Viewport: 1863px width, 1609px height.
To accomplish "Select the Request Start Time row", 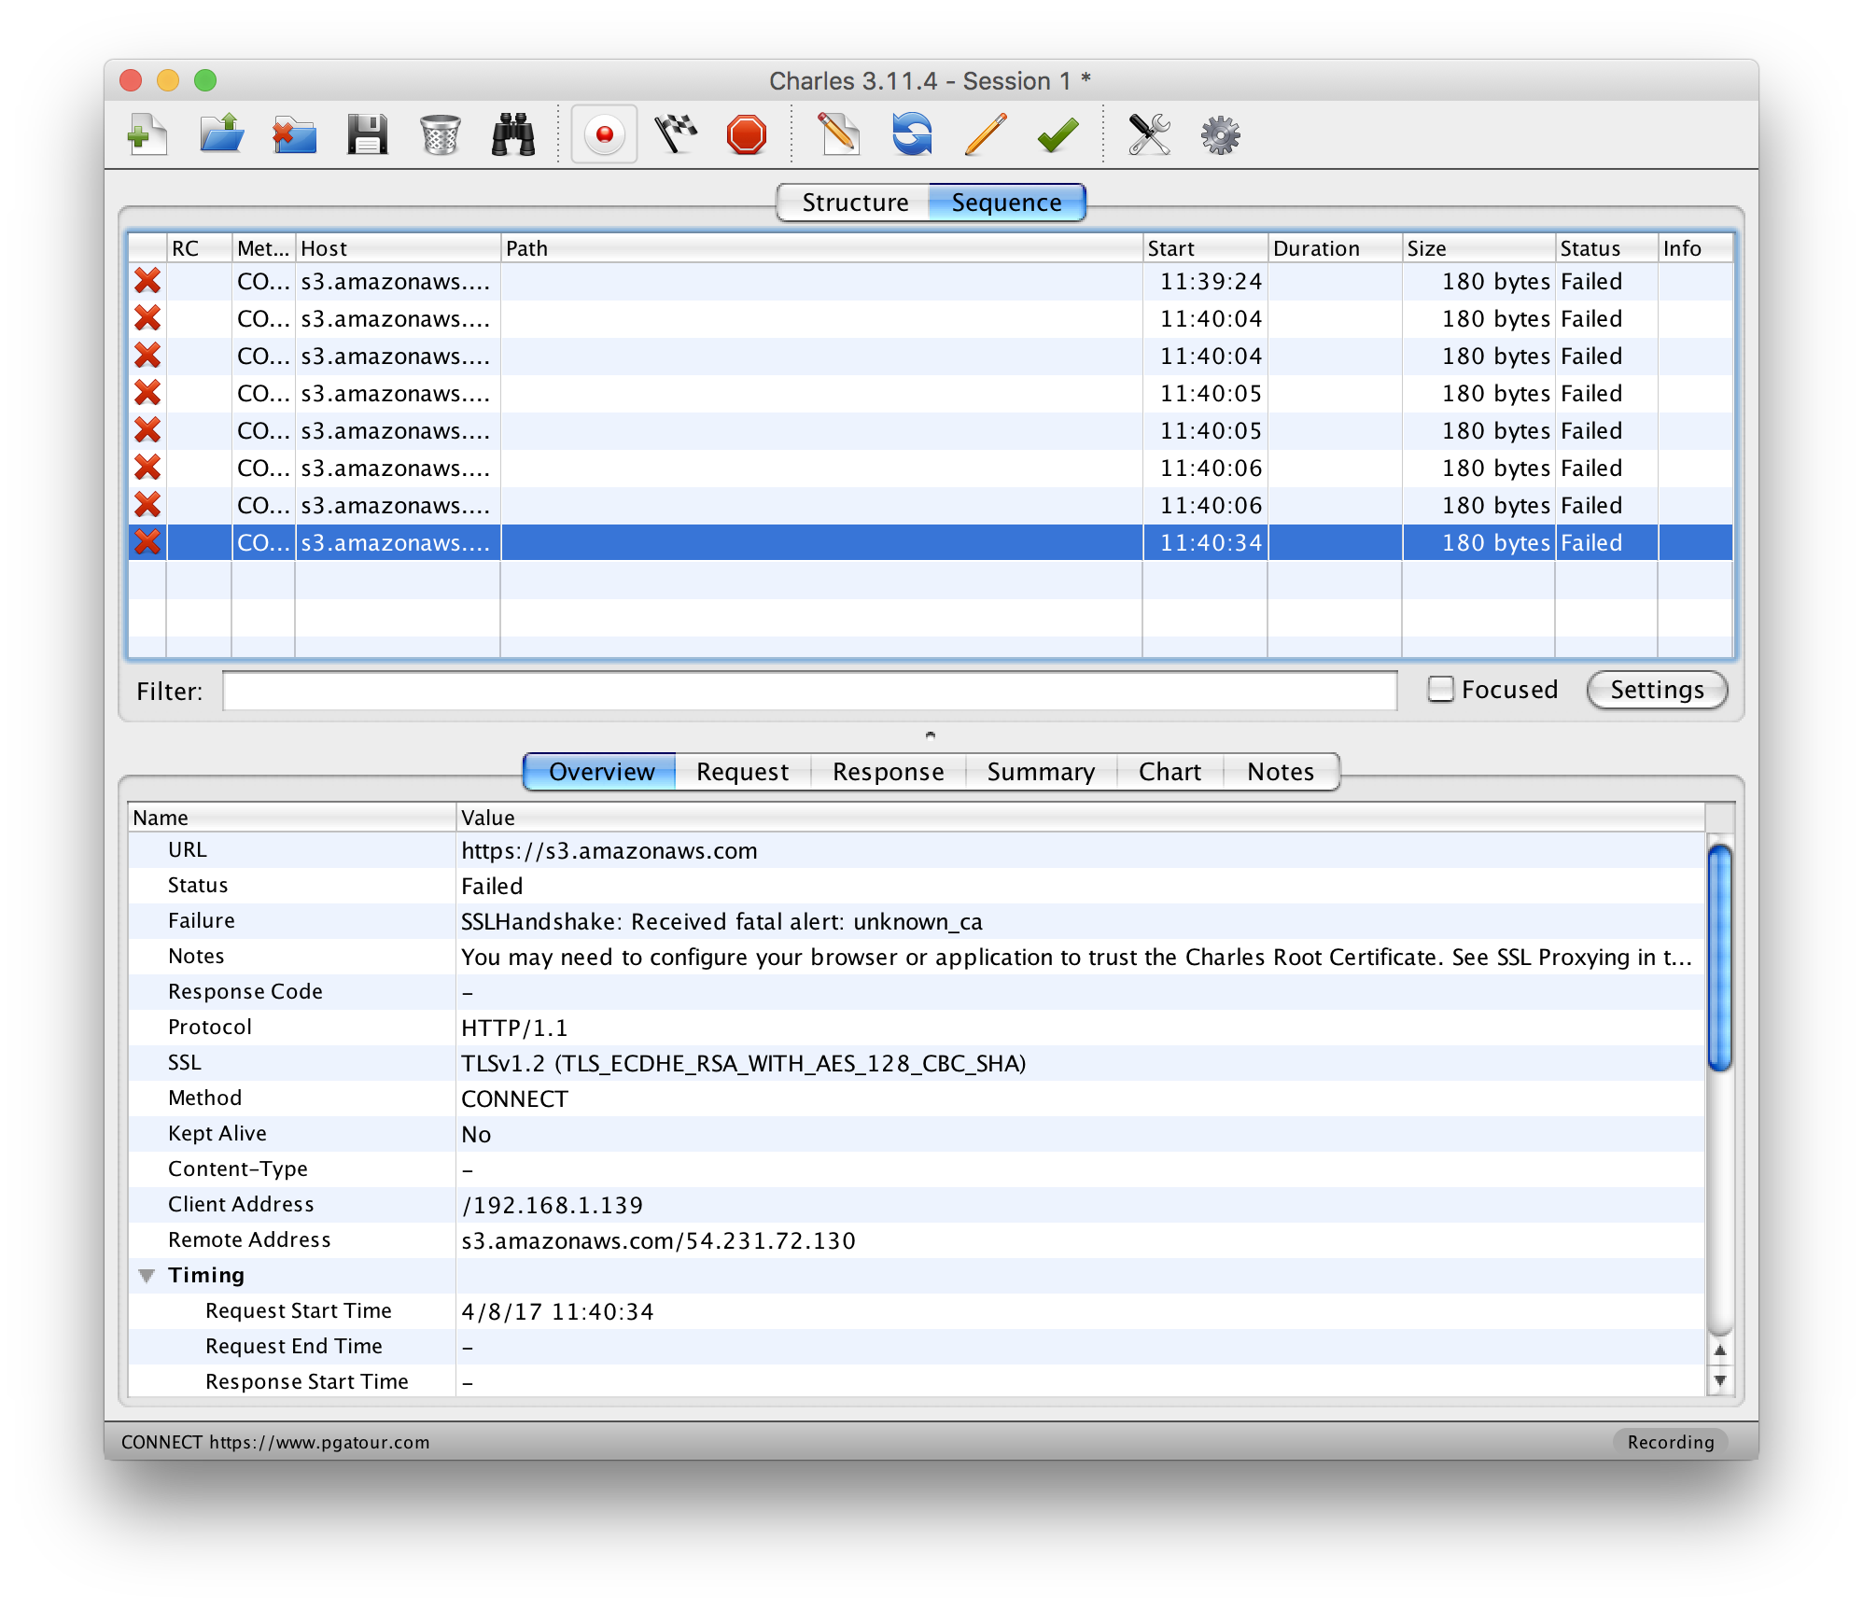I will 917,1311.
